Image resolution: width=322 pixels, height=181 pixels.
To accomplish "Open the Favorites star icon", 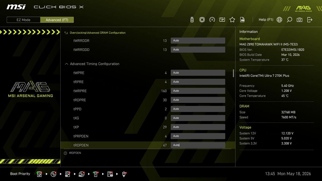I will tap(232, 20).
